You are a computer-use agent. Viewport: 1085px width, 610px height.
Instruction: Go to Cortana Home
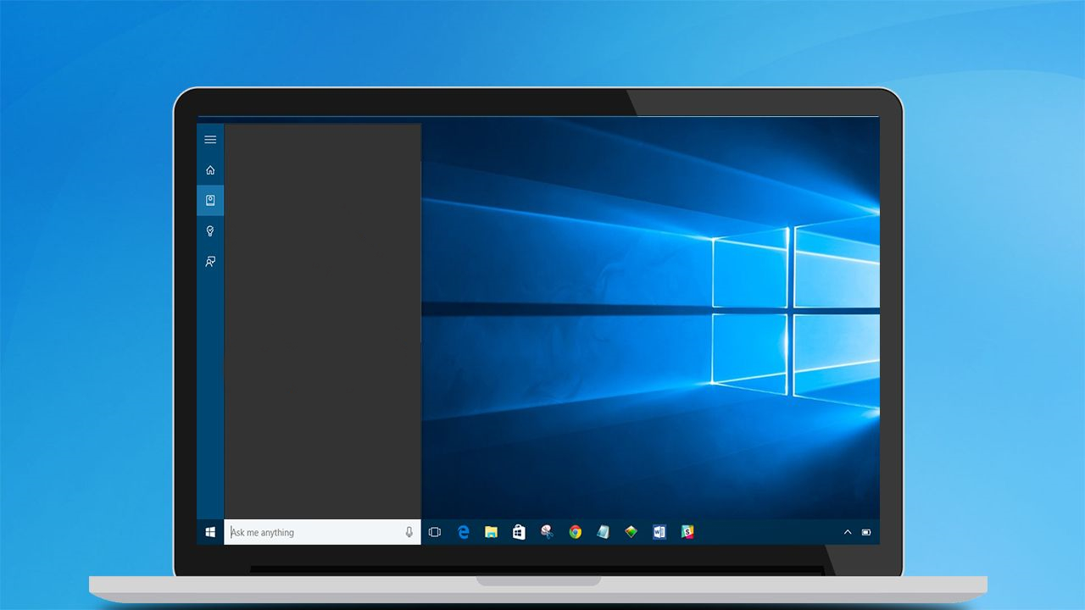(210, 170)
